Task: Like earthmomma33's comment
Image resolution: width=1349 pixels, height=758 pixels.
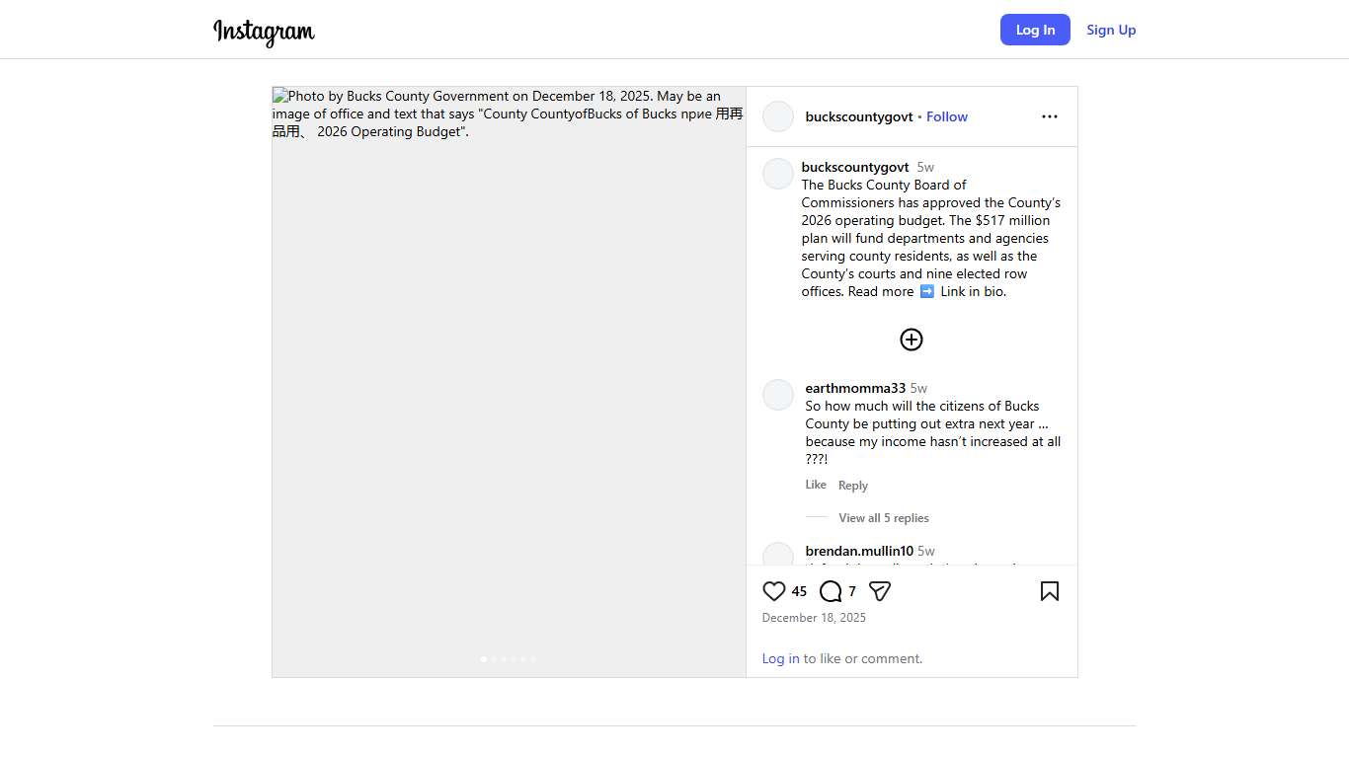Action: point(816,485)
